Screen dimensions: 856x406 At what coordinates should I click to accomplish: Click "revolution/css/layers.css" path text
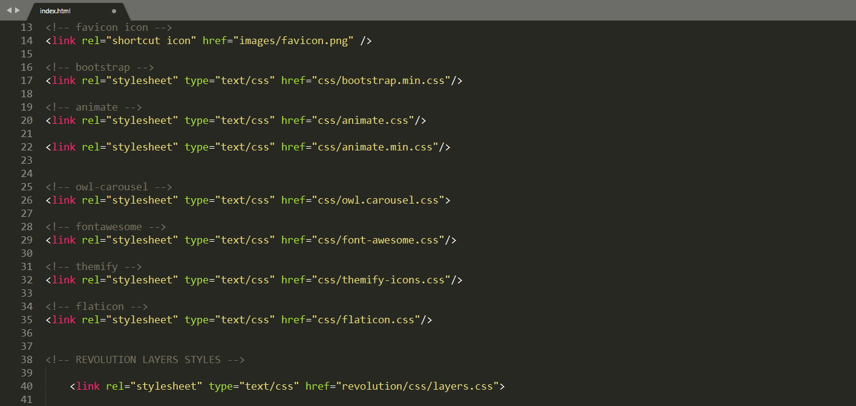coord(417,386)
